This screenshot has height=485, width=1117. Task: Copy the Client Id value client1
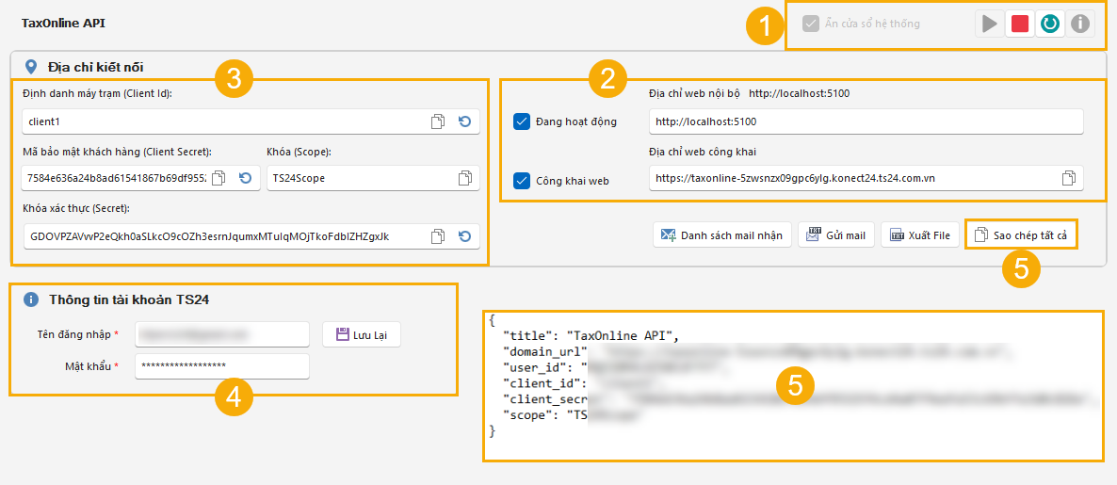pos(437,121)
